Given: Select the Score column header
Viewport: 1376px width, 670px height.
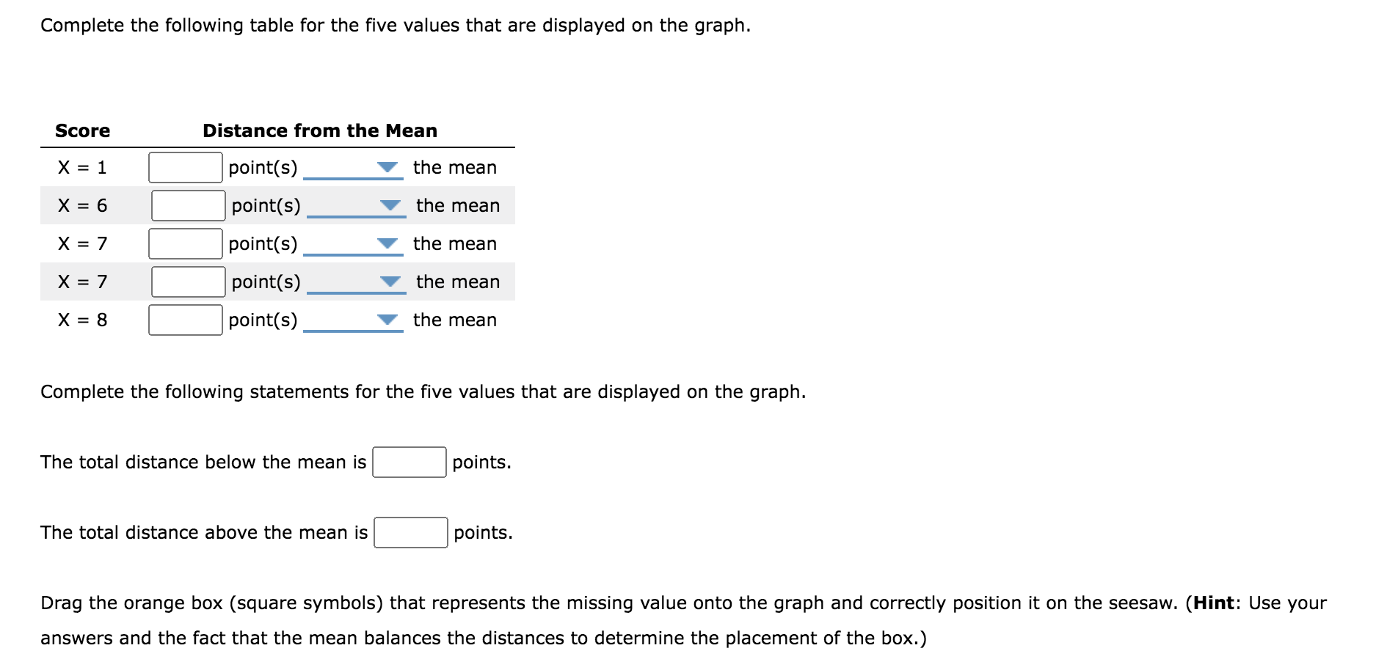Looking at the screenshot, I should tap(81, 130).
